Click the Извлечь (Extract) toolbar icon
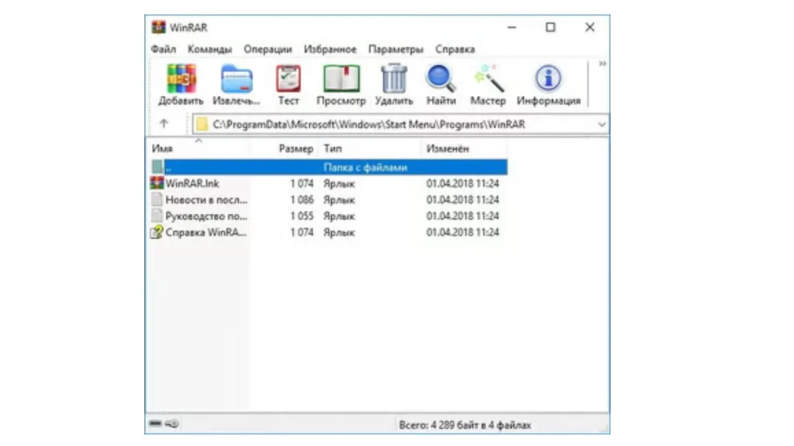Screen dimensions: 794x446 236,79
